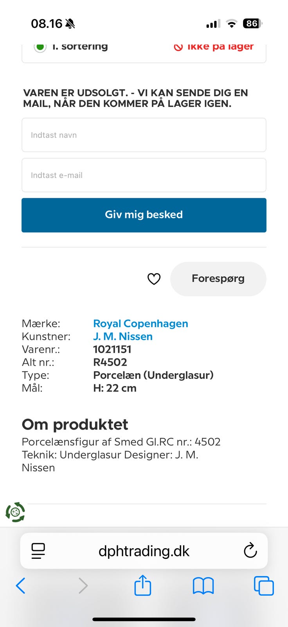Screen dimensions: 288x627
Task: Open the Safari share sheet icon
Action: 143,585
